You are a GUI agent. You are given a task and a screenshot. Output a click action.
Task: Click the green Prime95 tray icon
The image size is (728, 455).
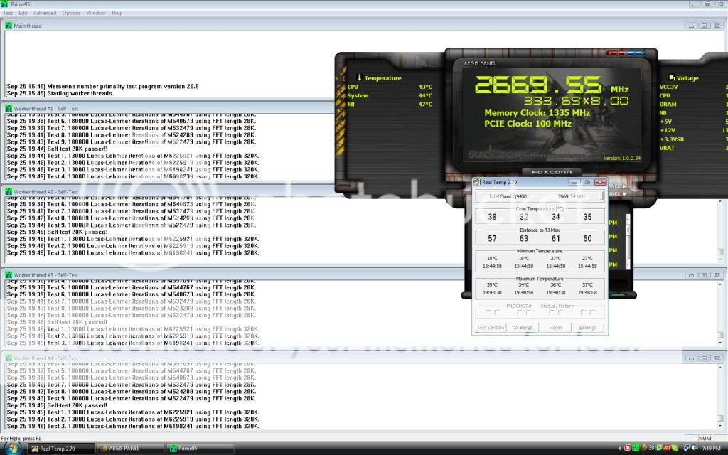[x=635, y=448]
